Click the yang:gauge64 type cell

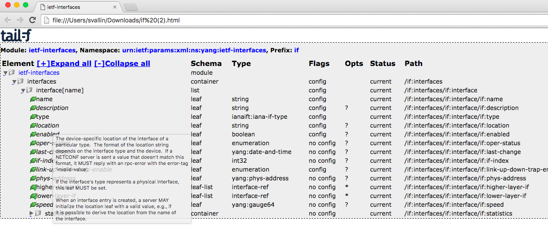pyautogui.click(x=253, y=205)
